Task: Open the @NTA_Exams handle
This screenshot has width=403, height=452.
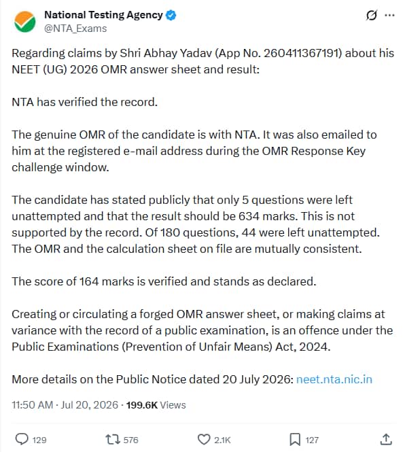Action: [75, 29]
